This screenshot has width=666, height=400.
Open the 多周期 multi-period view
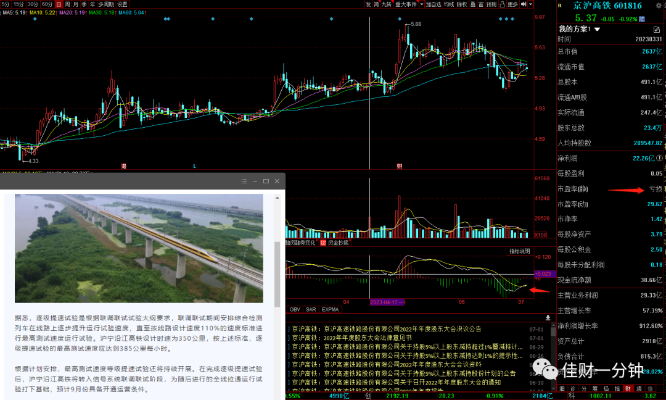click(106, 4)
